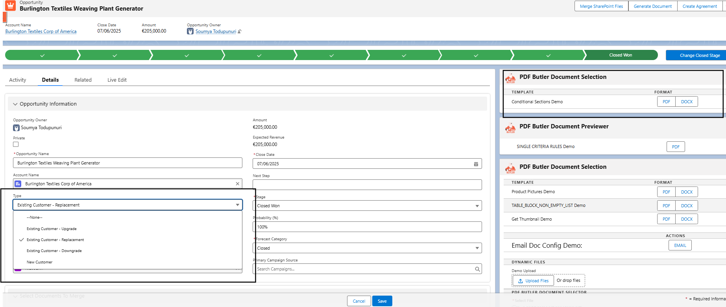The image size is (726, 307).
Task: Open Soumya Todupunuri owner link in header
Action: 216,31
